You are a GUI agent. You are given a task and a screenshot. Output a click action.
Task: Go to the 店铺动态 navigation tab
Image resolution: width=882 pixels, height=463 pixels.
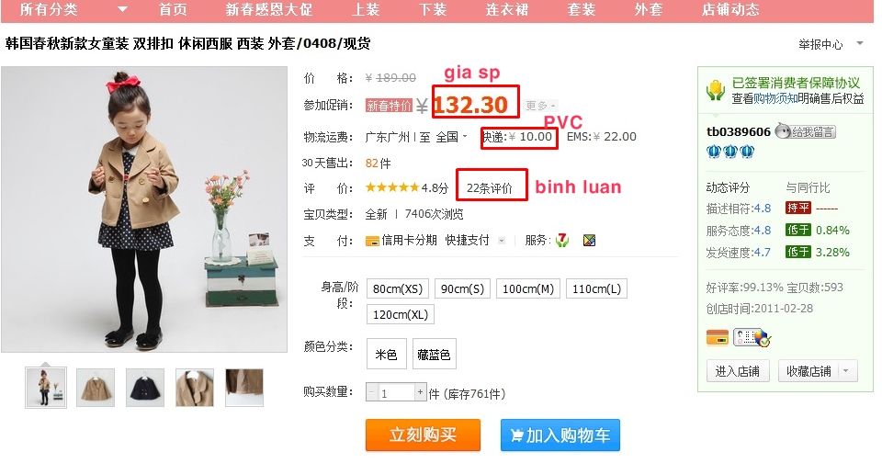point(730,9)
